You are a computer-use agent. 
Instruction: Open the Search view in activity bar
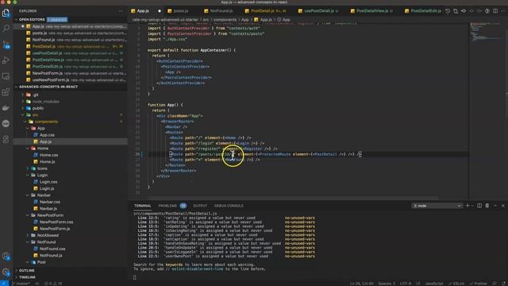click(x=6, y=29)
